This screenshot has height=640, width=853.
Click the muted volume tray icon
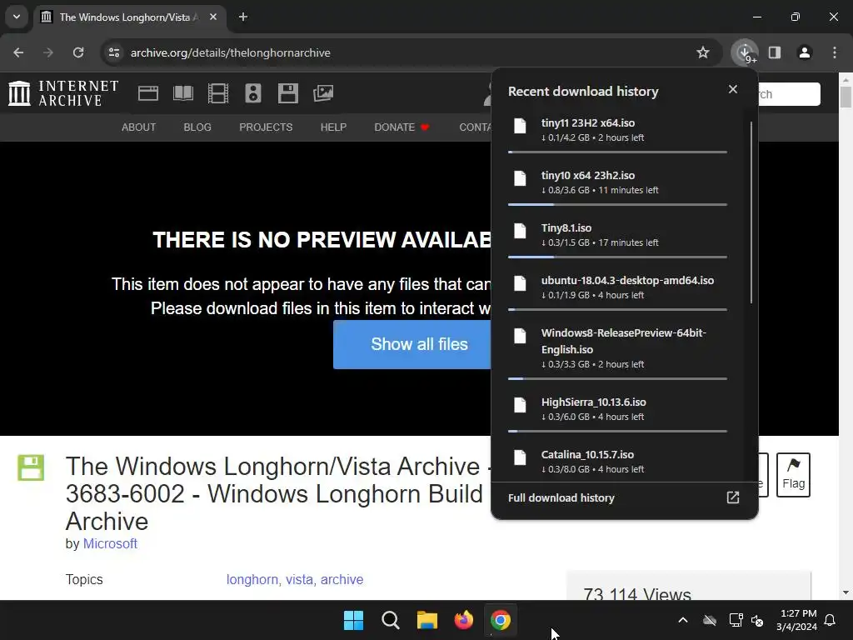(x=756, y=620)
